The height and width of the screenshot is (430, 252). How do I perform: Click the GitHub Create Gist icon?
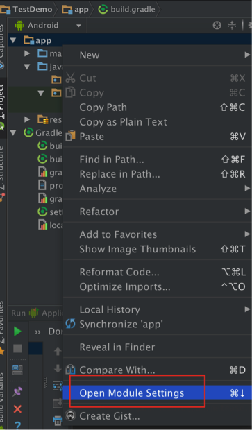point(70,415)
